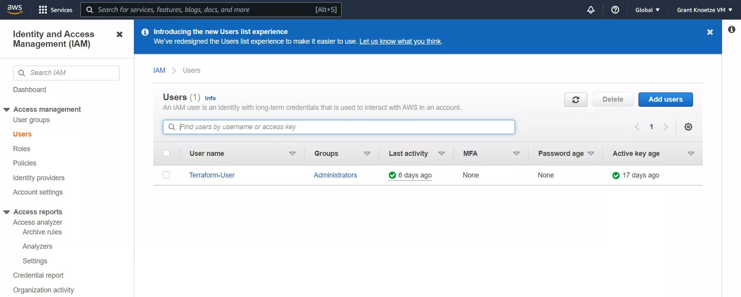Click the IAM breadcrumb link

click(159, 70)
